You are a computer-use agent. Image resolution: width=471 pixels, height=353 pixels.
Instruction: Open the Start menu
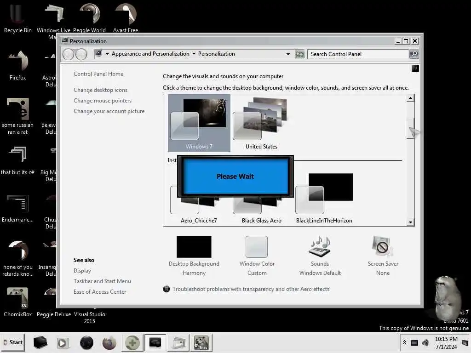tap(13, 342)
